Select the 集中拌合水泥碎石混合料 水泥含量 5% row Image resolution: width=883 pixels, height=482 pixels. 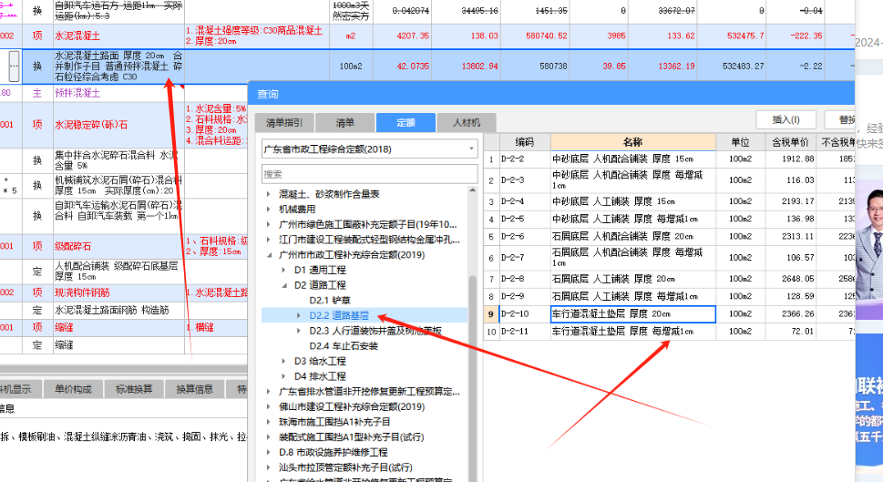click(x=118, y=160)
